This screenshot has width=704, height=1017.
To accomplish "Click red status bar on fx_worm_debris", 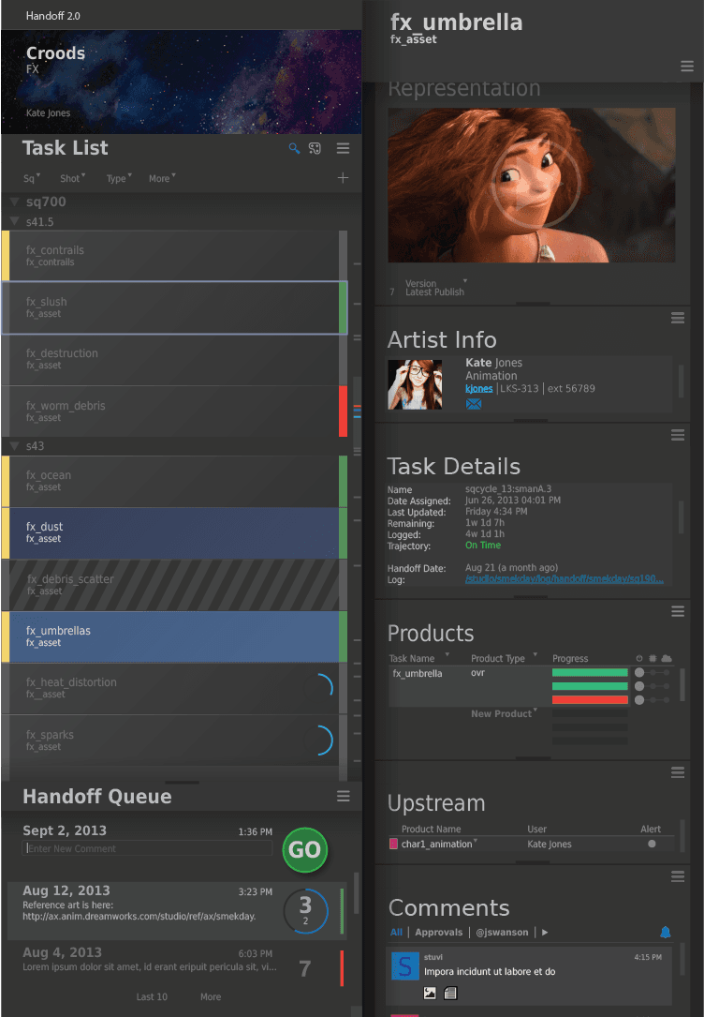I will point(344,411).
